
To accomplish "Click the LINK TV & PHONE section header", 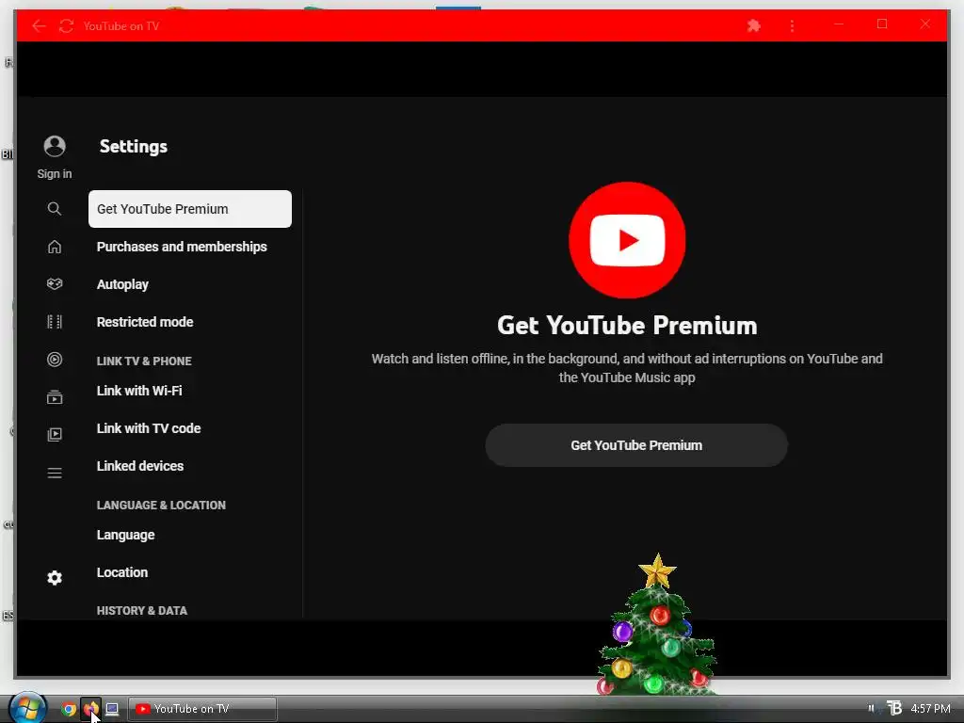I will 144,361.
